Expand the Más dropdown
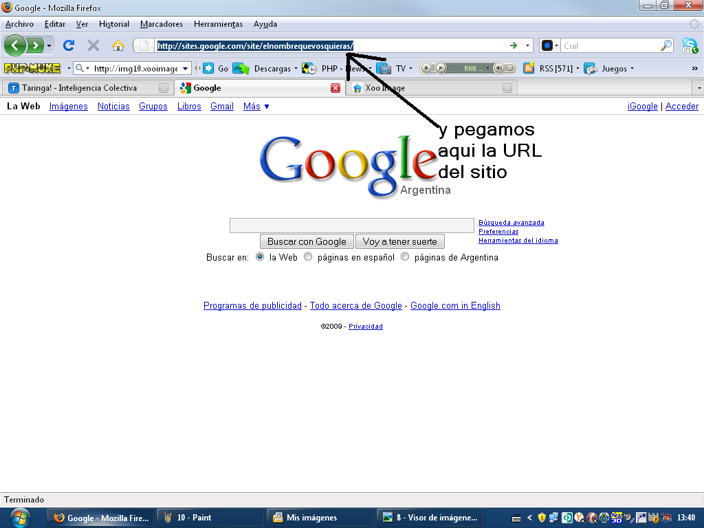 pyautogui.click(x=256, y=107)
